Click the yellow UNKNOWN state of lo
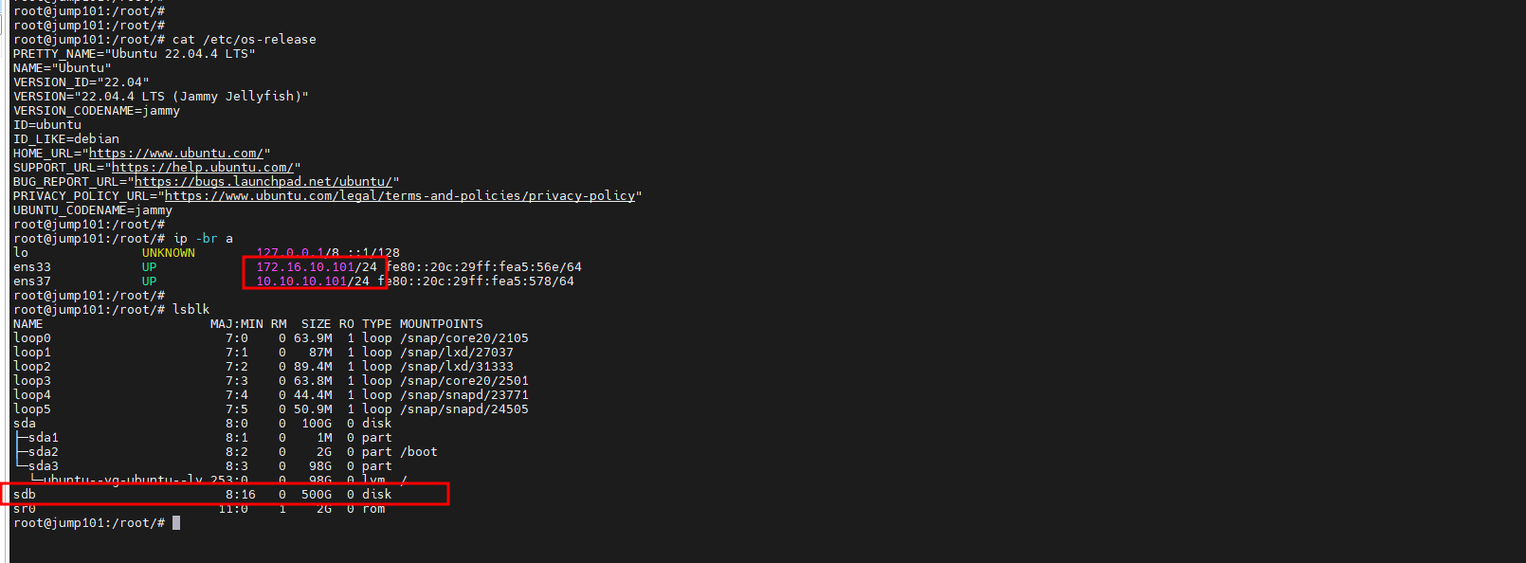Image resolution: width=1526 pixels, height=563 pixels. [x=169, y=253]
